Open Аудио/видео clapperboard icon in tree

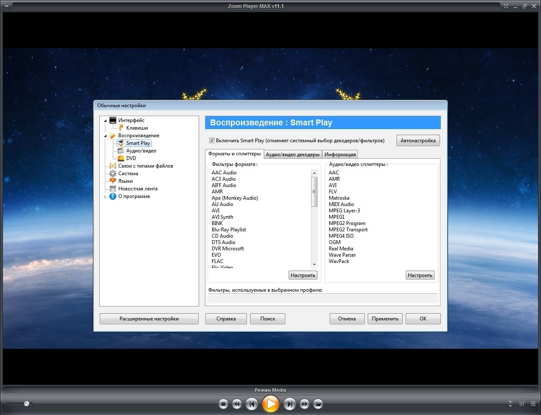pos(121,151)
